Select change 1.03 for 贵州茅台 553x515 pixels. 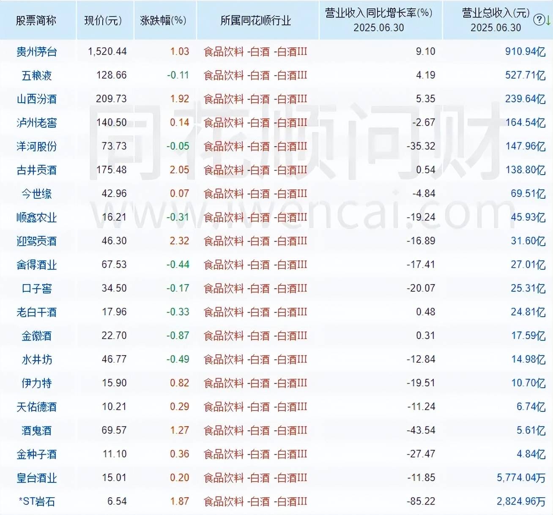click(179, 52)
